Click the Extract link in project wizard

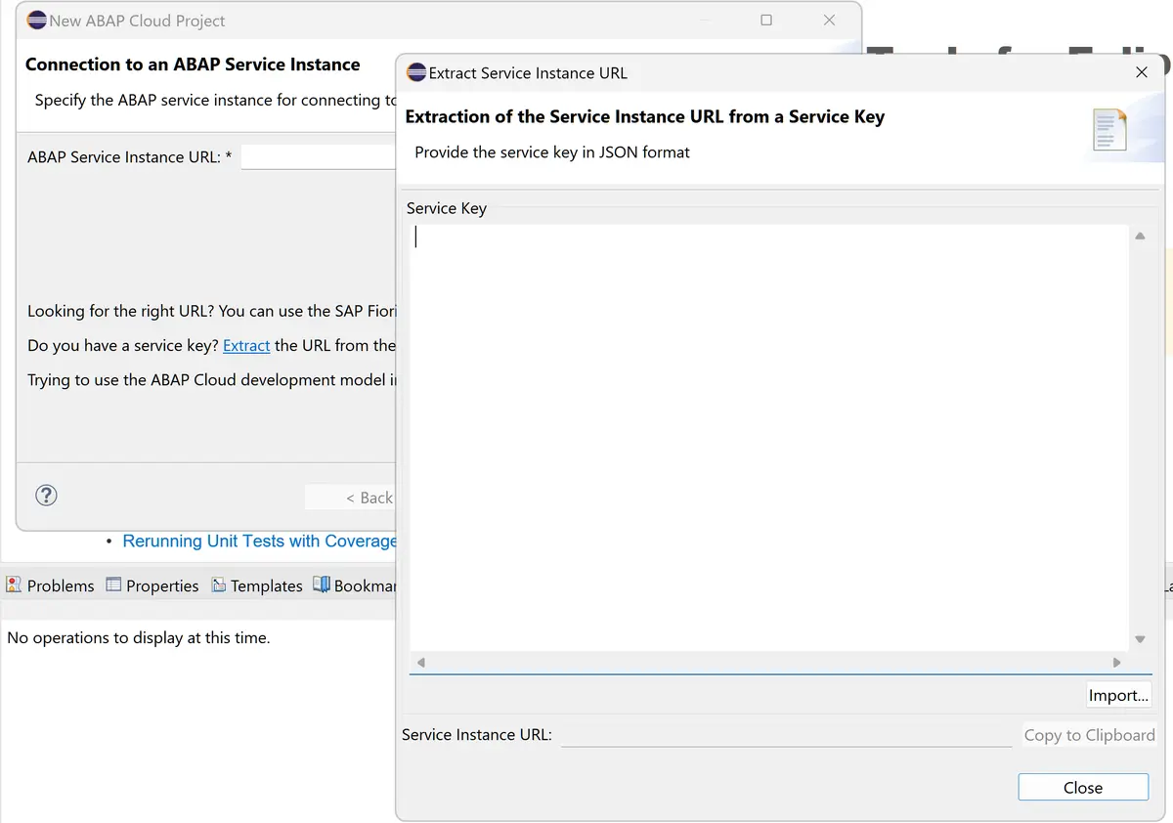pos(246,345)
